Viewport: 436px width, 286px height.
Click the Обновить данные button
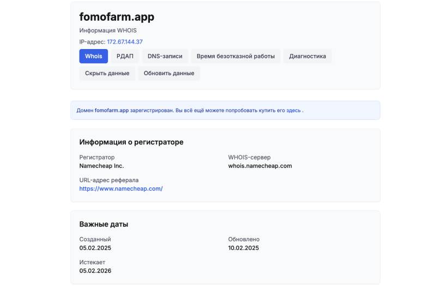(x=169, y=73)
